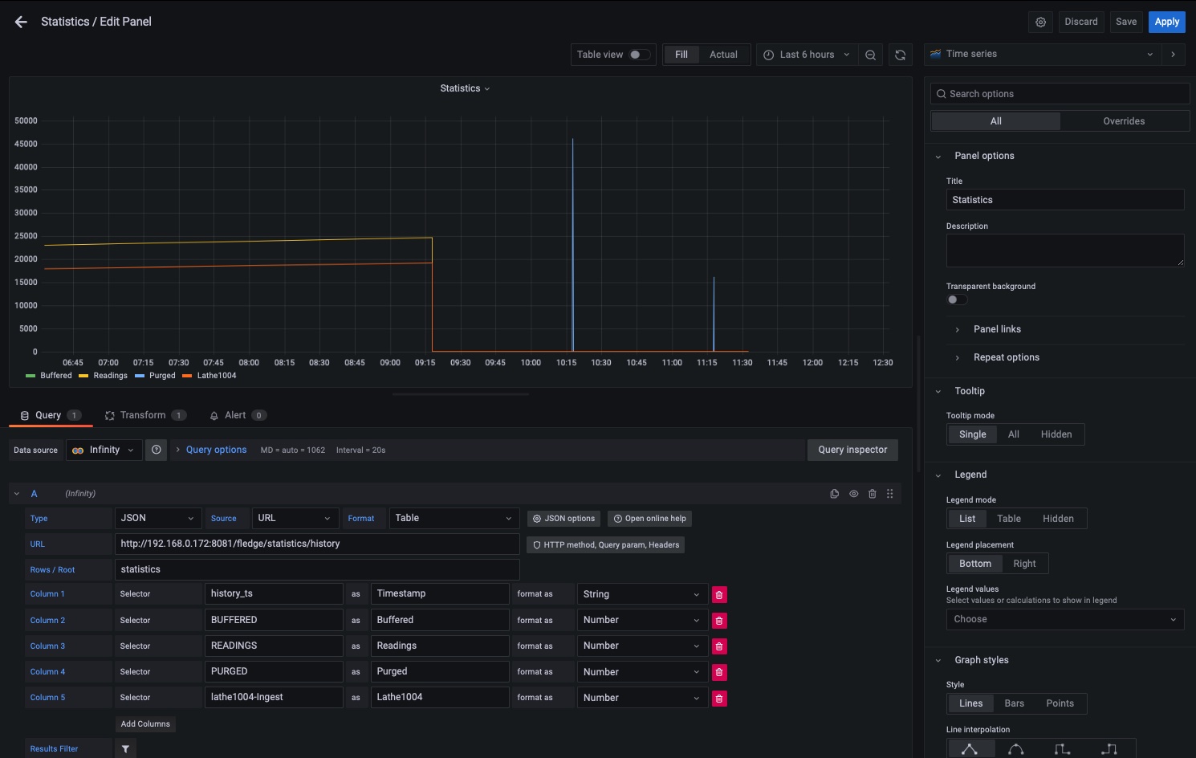Open the Overrides tab in panel options

click(1123, 120)
